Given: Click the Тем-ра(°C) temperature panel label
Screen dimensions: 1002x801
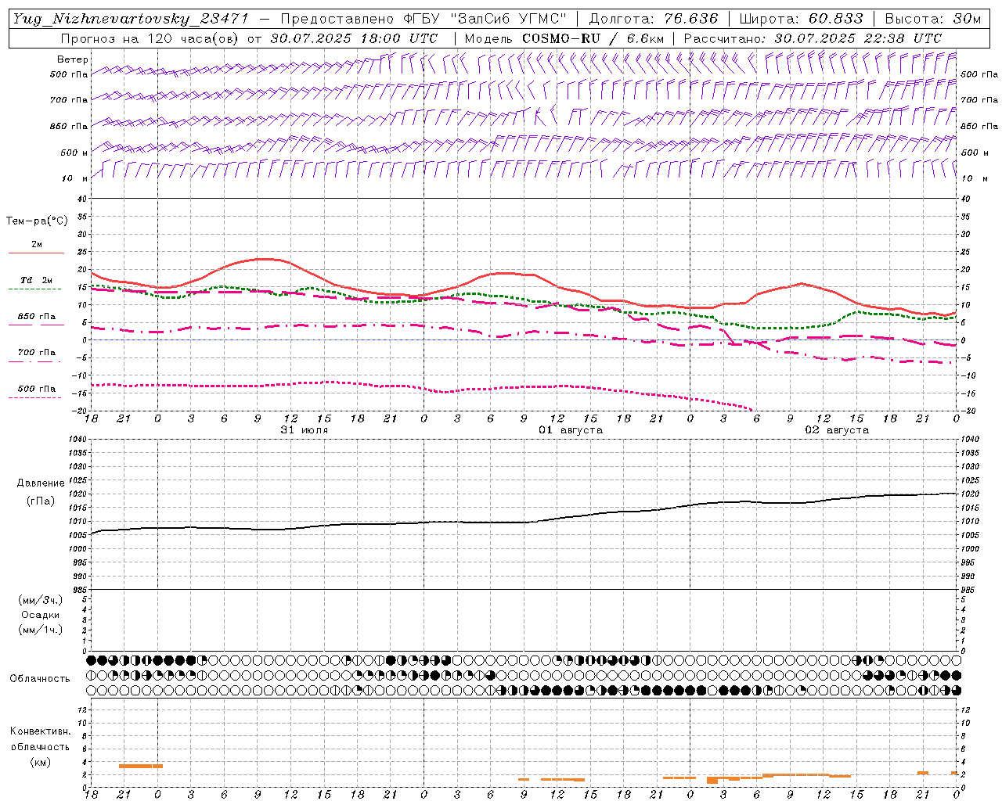Looking at the screenshot, I should [38, 221].
